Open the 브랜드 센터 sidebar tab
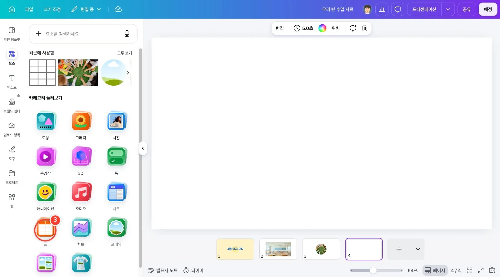500x277 pixels. point(12,106)
